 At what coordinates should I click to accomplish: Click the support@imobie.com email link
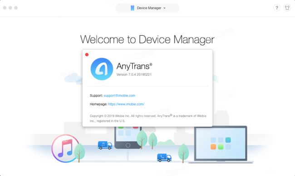click(119, 95)
